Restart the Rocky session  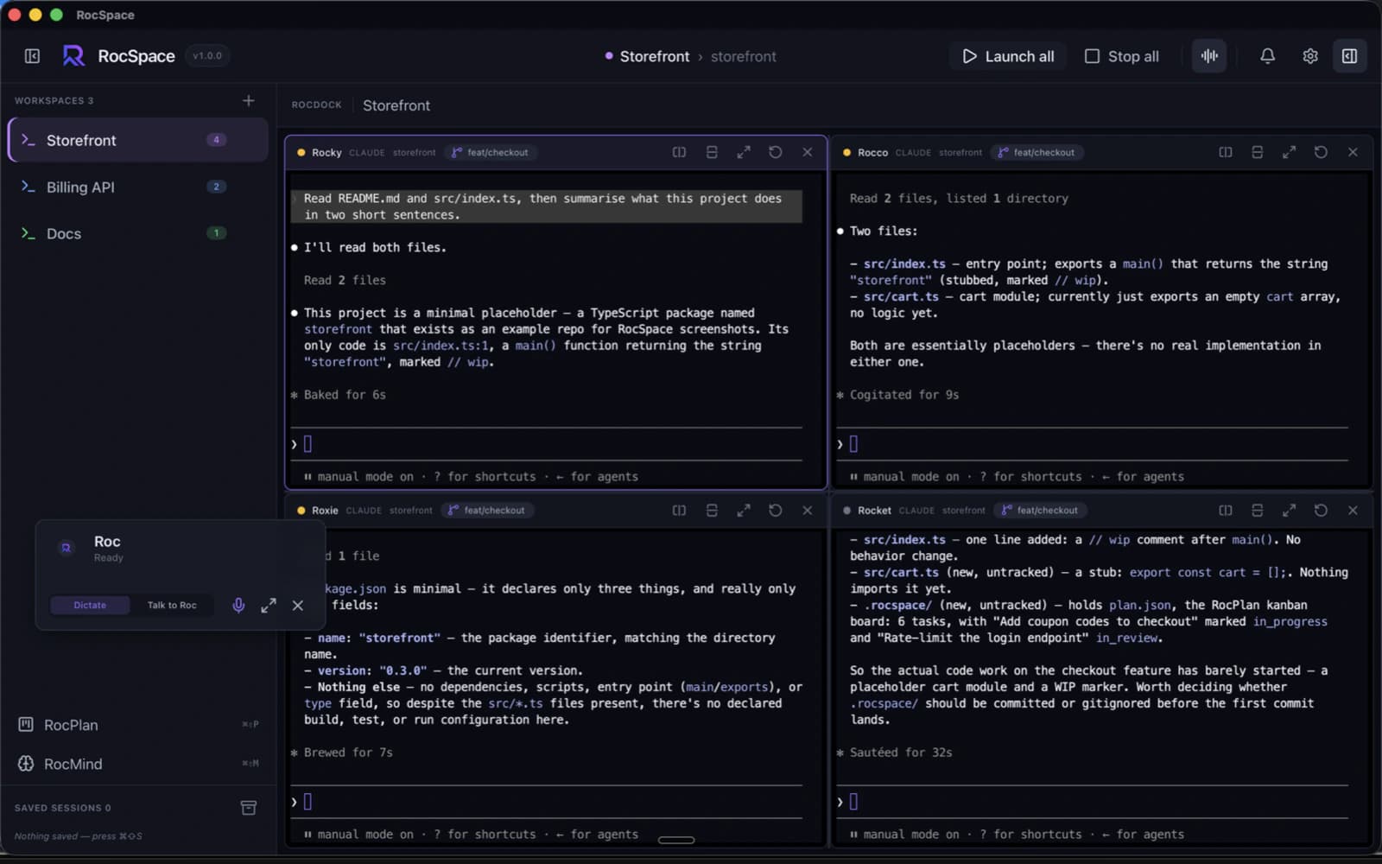tap(775, 152)
